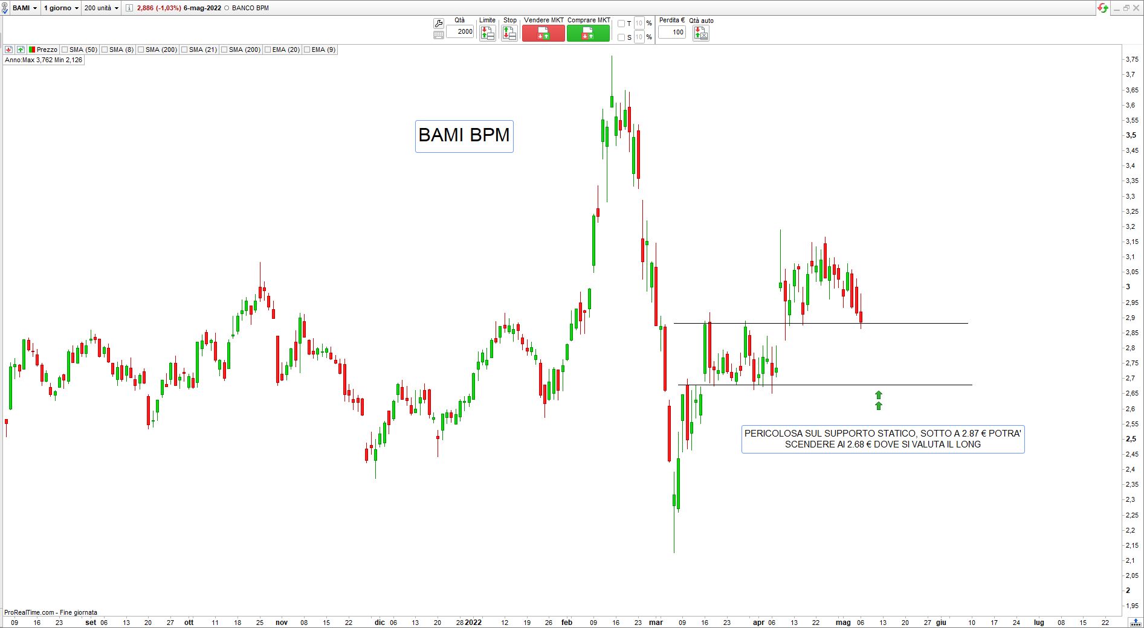Click the PERICOLOSA SUL SUPPORTO STATICO annotation

pos(883,439)
